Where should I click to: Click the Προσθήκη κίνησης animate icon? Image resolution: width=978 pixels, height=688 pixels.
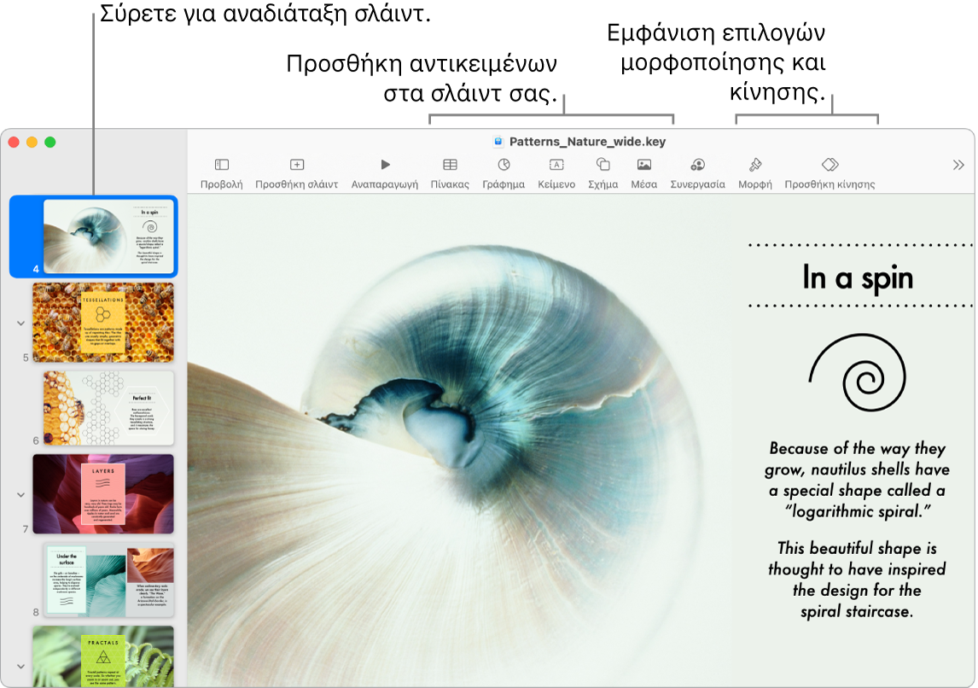[829, 164]
